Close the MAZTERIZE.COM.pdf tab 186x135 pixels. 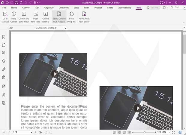[65, 28]
